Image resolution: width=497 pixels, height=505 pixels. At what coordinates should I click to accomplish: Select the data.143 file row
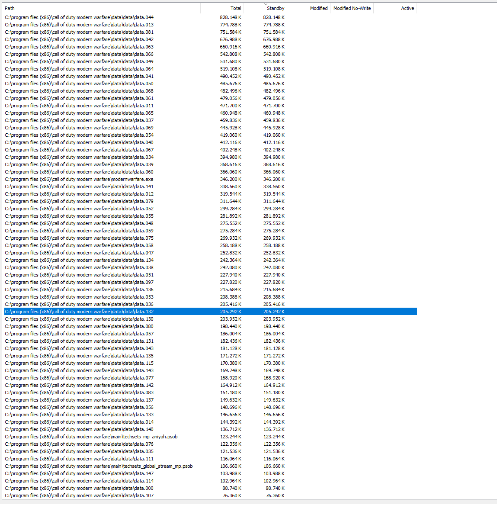211,370
